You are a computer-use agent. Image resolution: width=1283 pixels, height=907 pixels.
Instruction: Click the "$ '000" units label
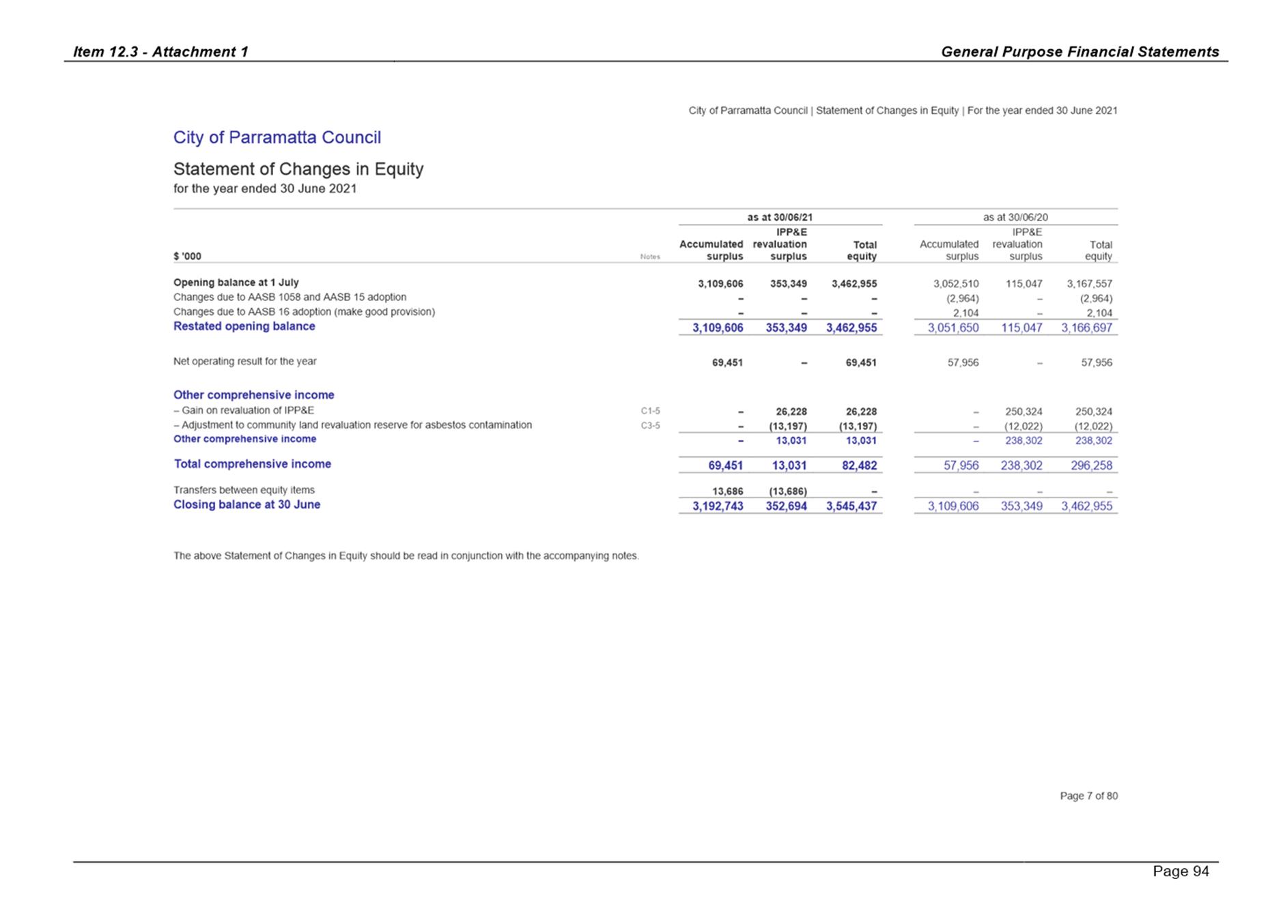[187, 257]
